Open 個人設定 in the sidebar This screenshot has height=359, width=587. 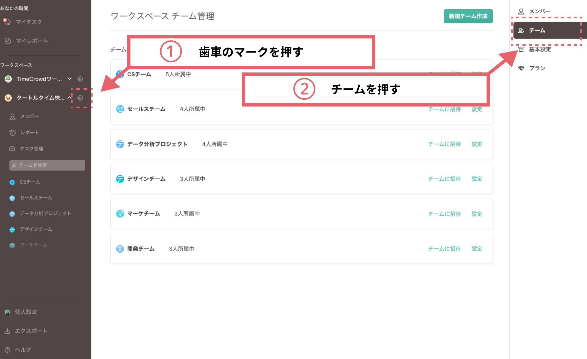[26, 312]
